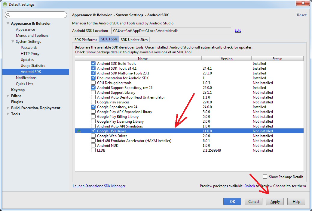Expand Build, Execution, Deployment section
Screen dimensions: 312x211
[x=8, y=108]
